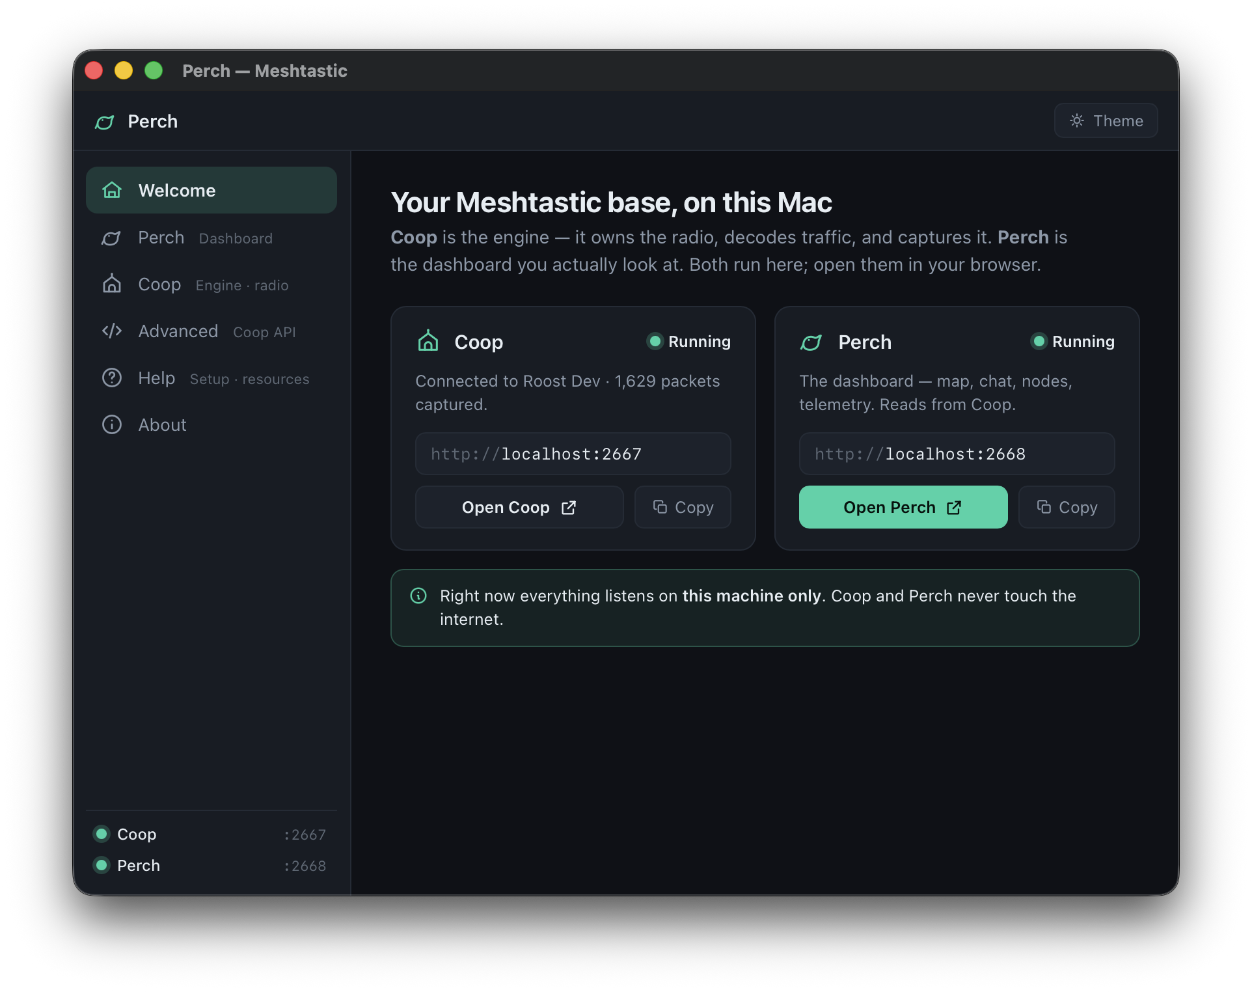Select Coop Engine · radio in sidebar
This screenshot has height=992, width=1252.
211,285
